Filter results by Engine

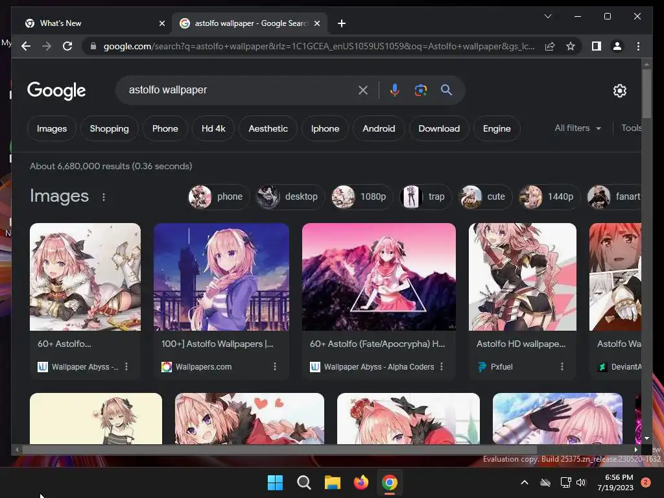(497, 128)
